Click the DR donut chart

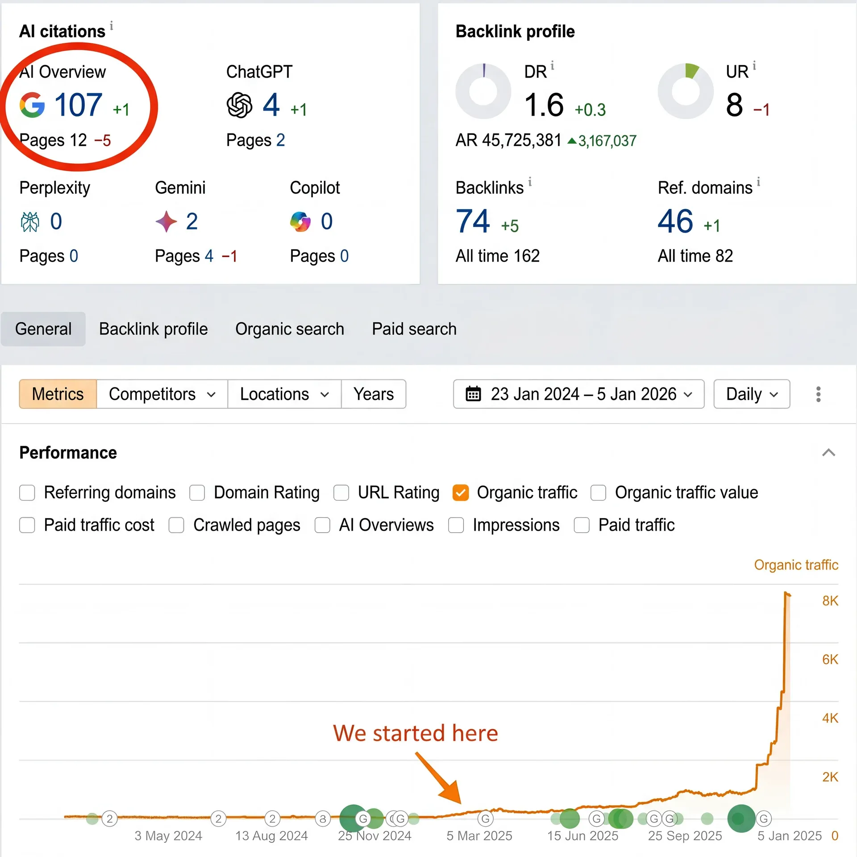pos(483,91)
